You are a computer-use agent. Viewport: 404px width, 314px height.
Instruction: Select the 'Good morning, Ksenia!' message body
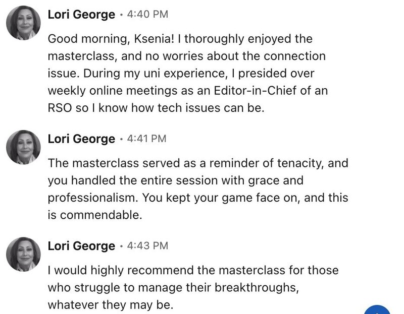point(187,73)
